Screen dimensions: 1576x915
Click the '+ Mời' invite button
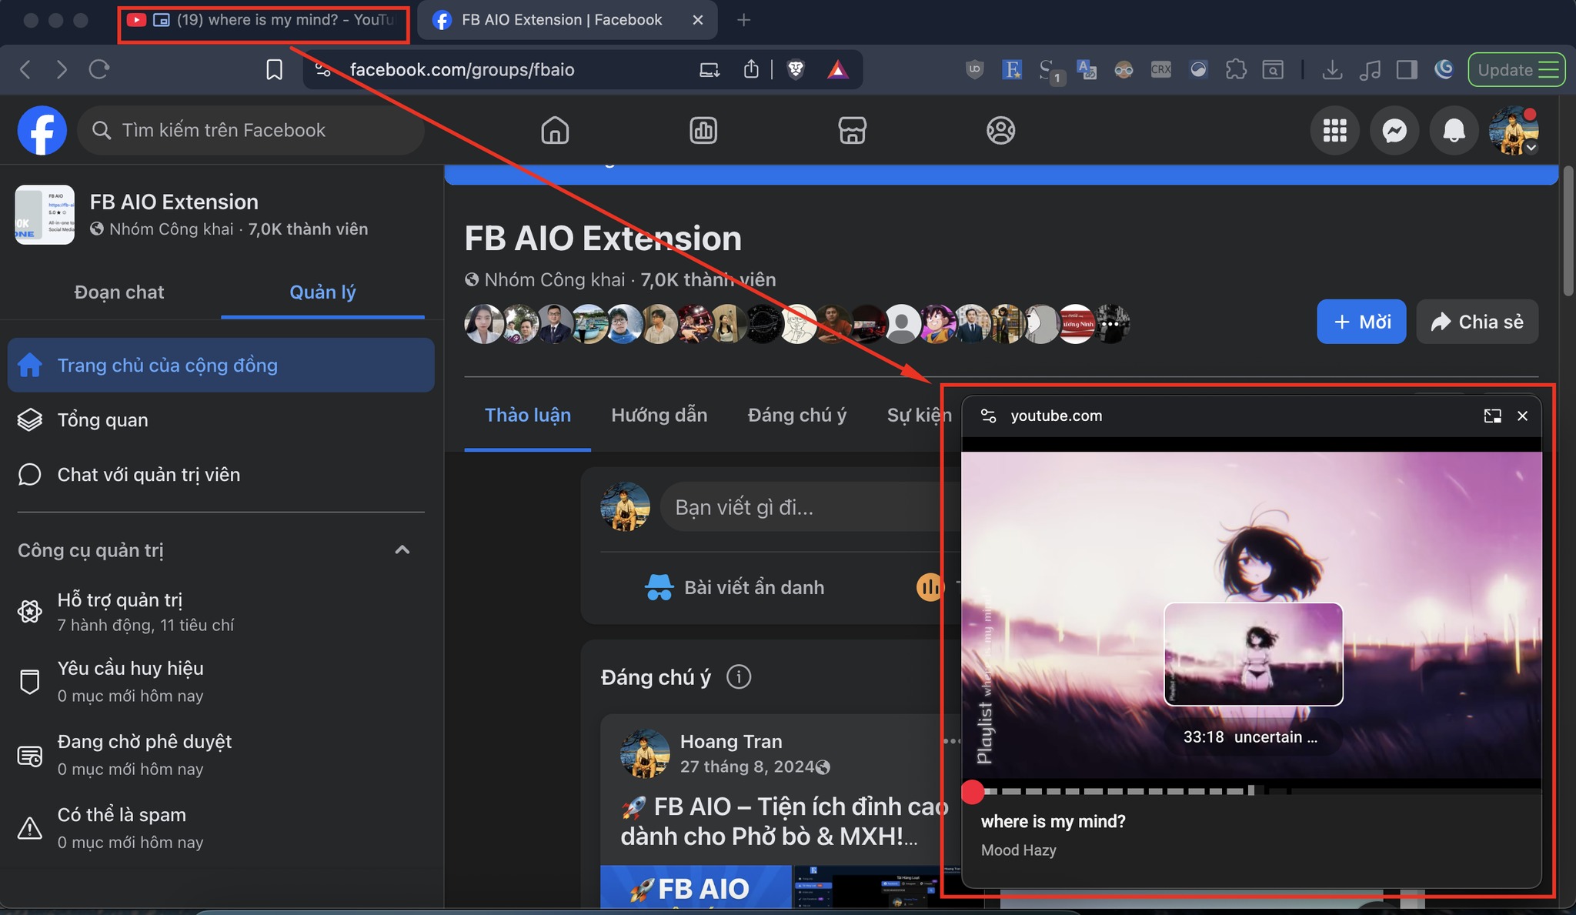(x=1361, y=322)
